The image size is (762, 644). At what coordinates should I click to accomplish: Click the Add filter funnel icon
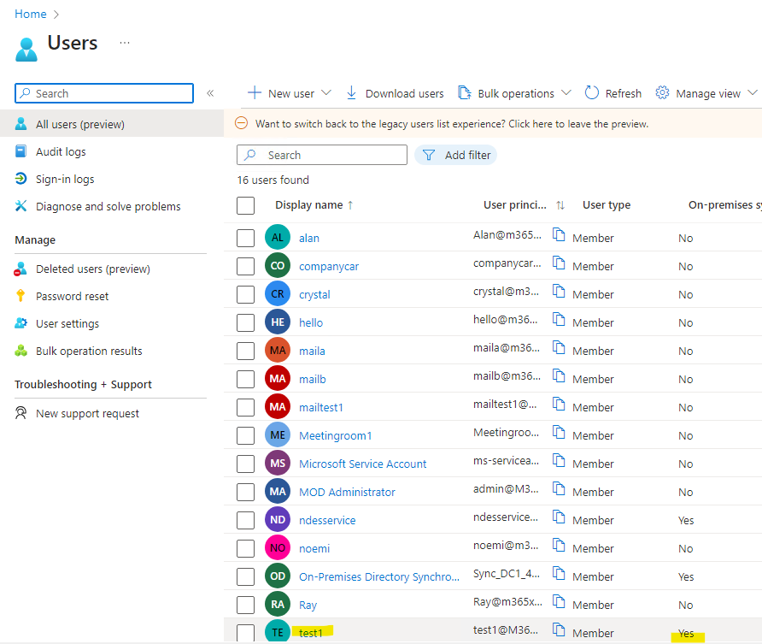(429, 155)
